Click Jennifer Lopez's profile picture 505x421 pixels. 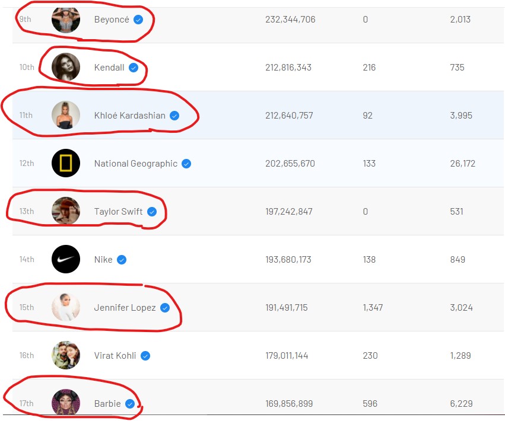point(65,307)
